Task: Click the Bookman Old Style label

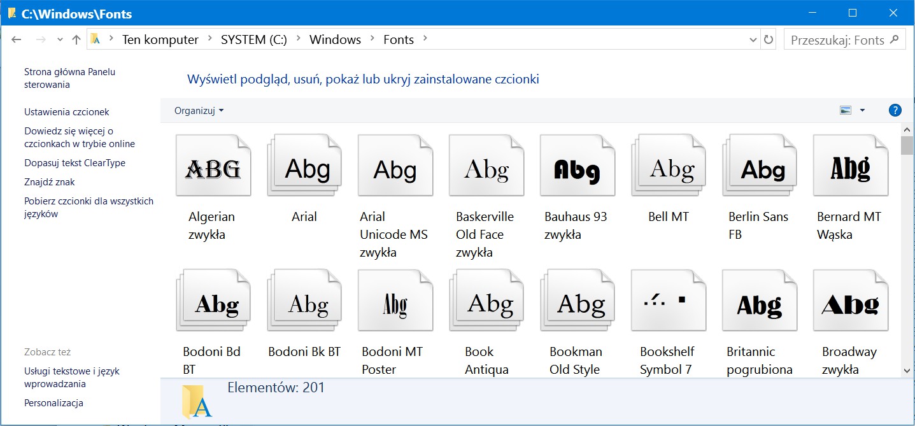Action: [x=574, y=360]
